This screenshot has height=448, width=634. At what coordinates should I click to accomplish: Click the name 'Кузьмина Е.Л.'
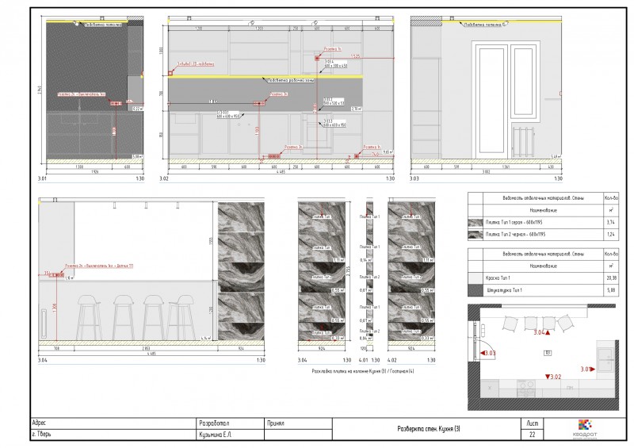215,435
